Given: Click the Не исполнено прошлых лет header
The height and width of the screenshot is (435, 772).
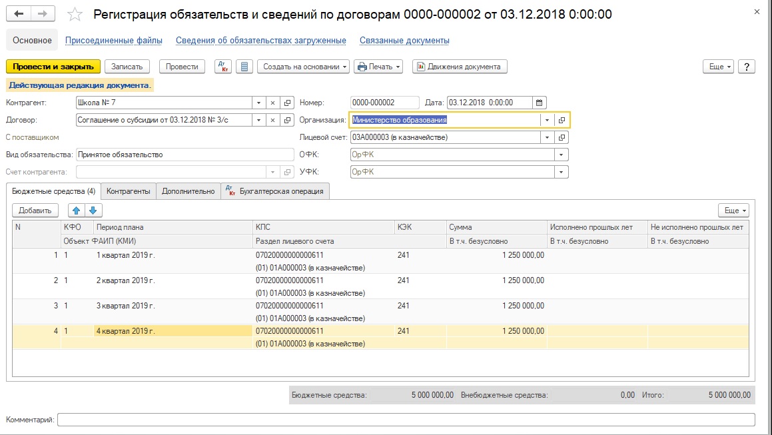Looking at the screenshot, I should [x=698, y=227].
